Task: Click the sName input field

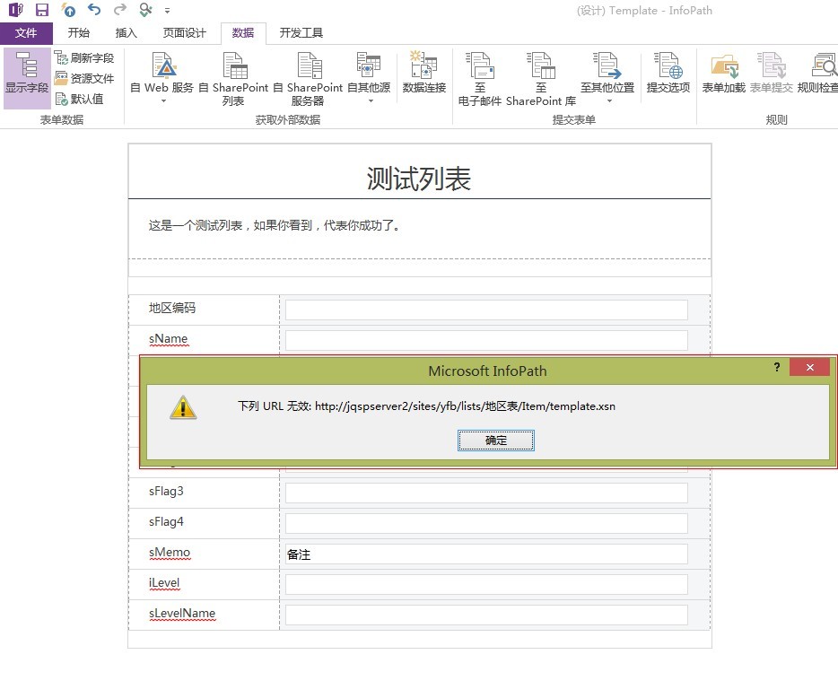Action: coord(486,340)
